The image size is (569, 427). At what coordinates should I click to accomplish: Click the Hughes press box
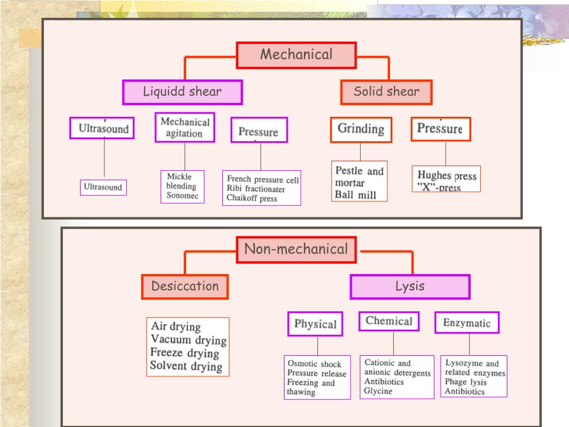tap(446, 178)
